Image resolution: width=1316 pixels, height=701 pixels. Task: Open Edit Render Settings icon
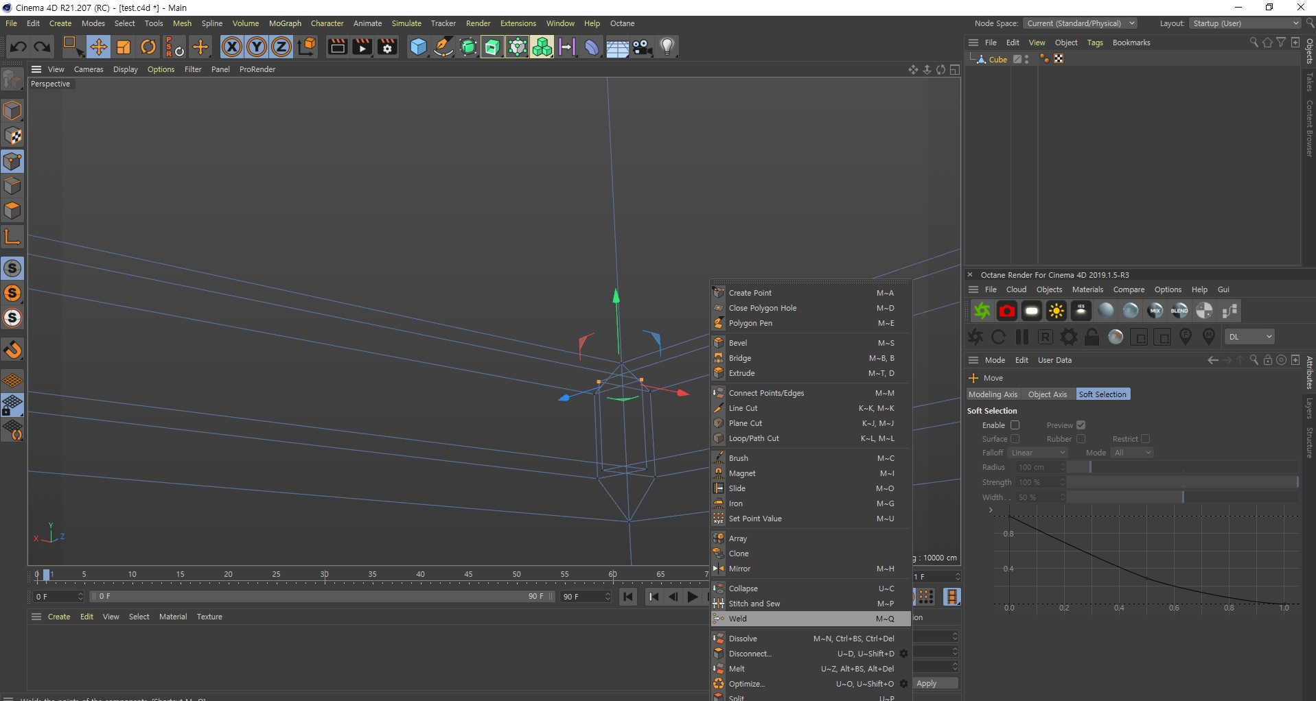coord(388,47)
